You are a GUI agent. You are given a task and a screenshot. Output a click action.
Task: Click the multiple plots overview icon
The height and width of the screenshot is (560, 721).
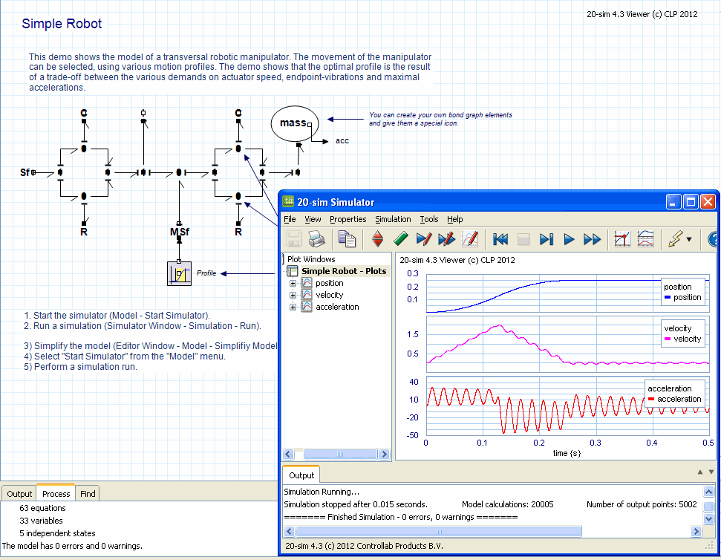tap(645, 239)
